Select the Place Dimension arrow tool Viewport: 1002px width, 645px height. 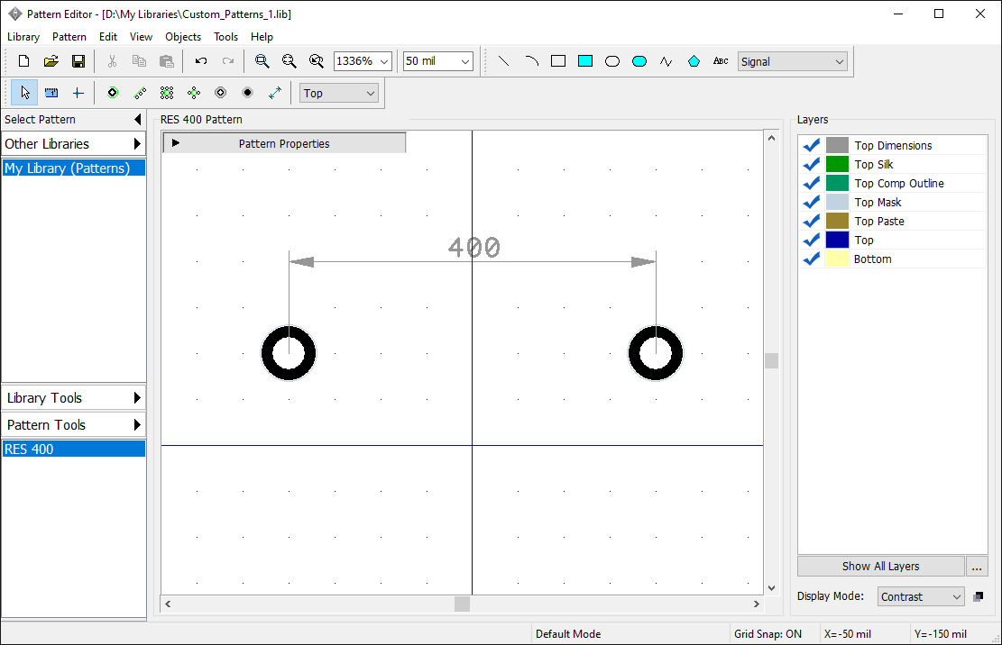pyautogui.click(x=275, y=93)
